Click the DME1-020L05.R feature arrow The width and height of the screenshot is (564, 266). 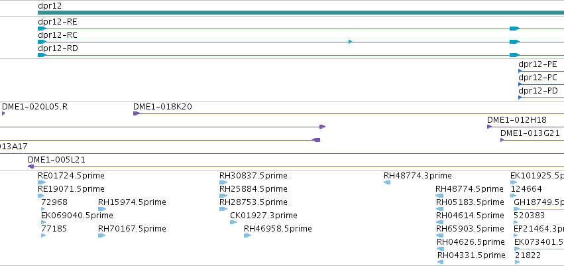[3, 113]
